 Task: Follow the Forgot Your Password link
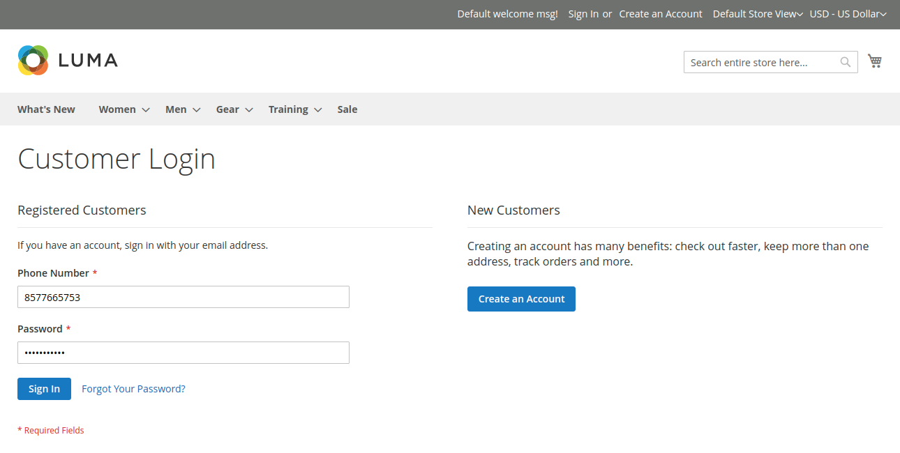[133, 389]
